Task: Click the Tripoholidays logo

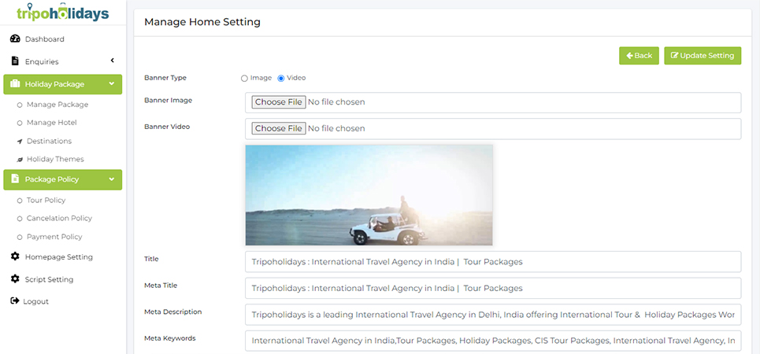Action: click(62, 13)
